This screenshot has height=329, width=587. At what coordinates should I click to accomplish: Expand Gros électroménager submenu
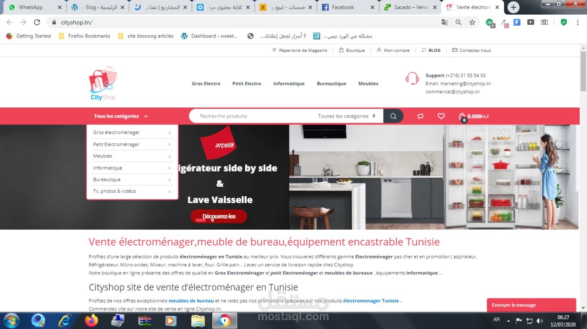[x=132, y=133]
